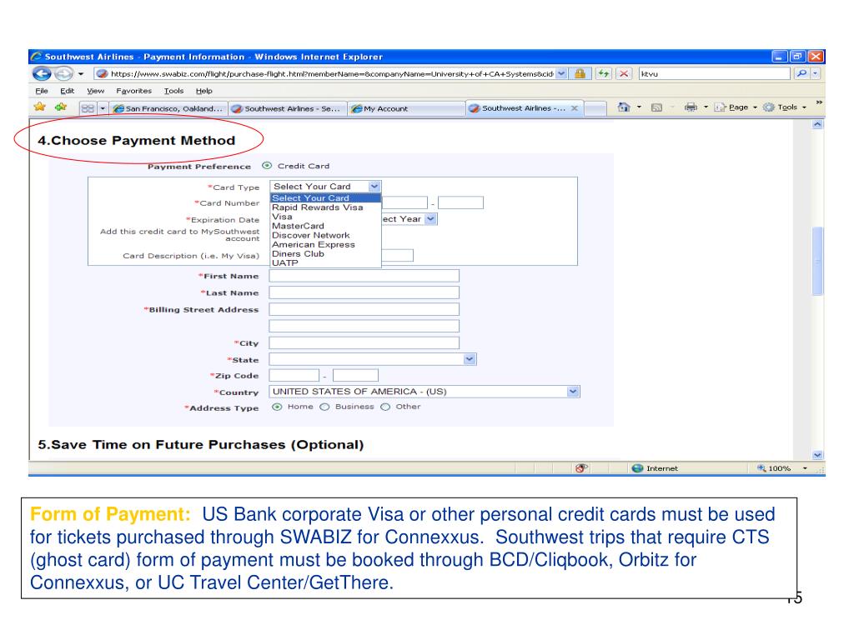Click the search magnifier icon
The image size is (854, 640).
[x=801, y=73]
